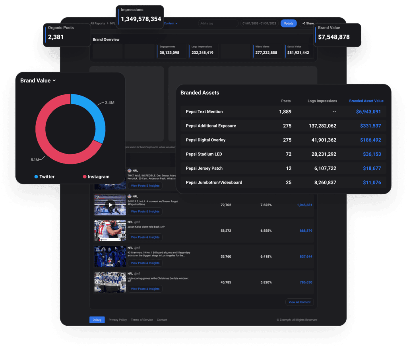This screenshot has width=407, height=352.
Task: Select the NFL breadcrumb item
Action: coord(112,23)
